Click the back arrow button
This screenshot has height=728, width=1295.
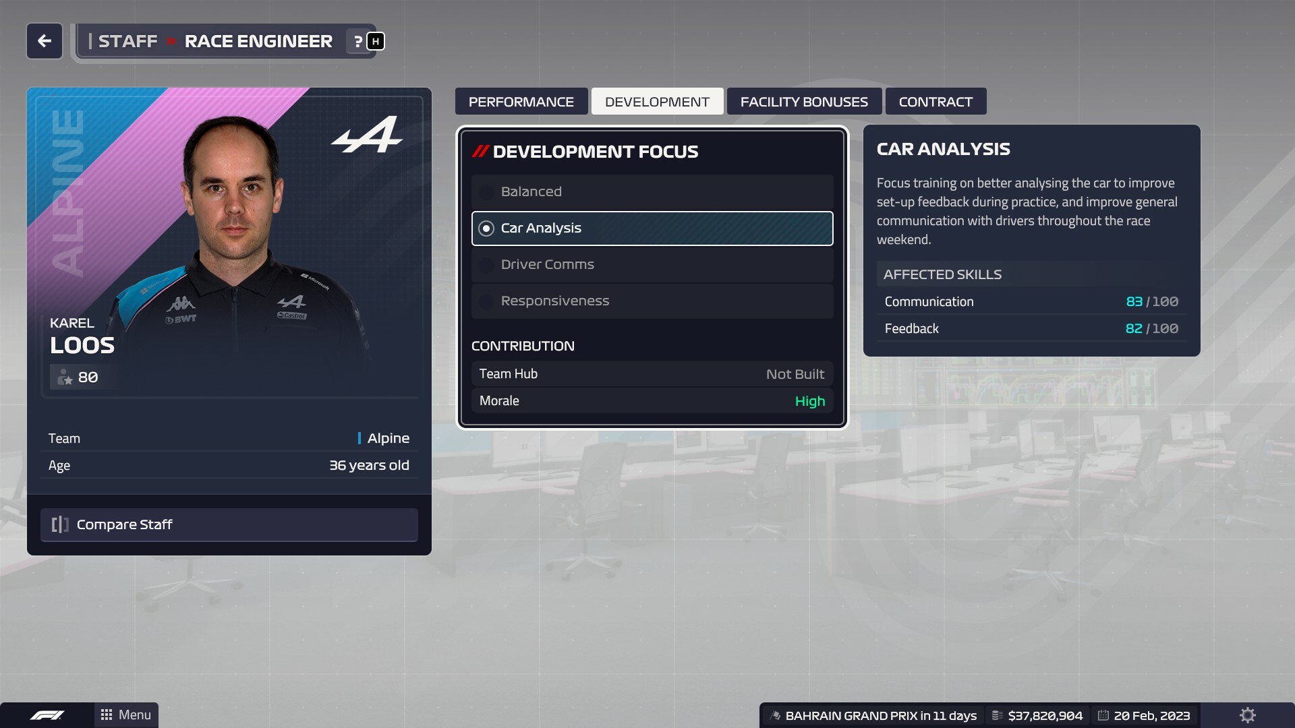(45, 41)
